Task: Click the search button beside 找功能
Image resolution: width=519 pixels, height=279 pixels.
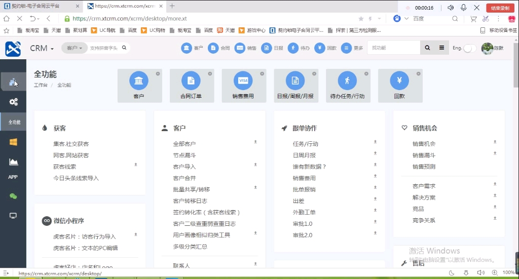Action: (427, 48)
